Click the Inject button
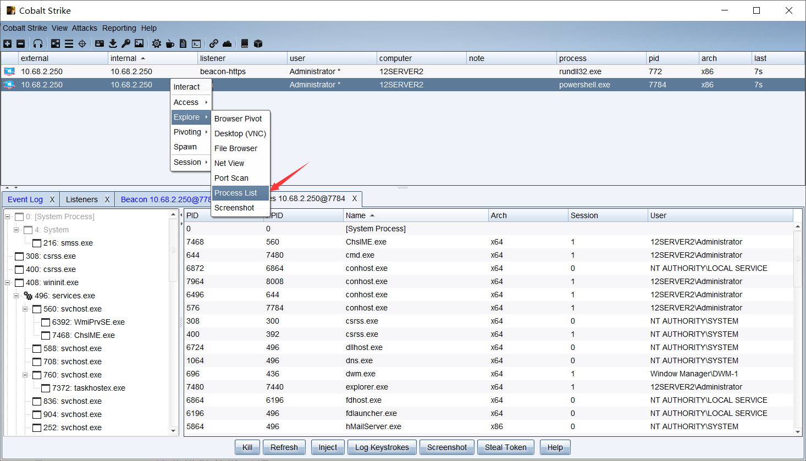 [328, 447]
